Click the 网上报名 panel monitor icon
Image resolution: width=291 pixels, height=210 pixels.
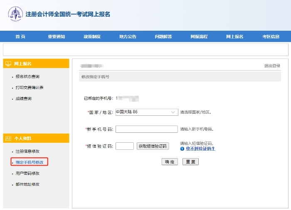coord(8,63)
